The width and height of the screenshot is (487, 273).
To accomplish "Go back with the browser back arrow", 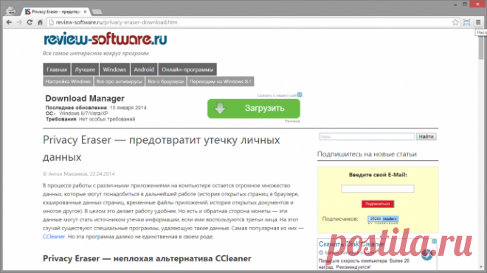I will 9,22.
